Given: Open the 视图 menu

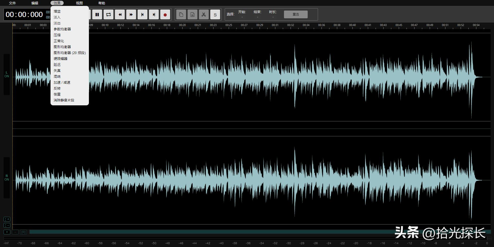Looking at the screenshot, I should click(x=79, y=3).
